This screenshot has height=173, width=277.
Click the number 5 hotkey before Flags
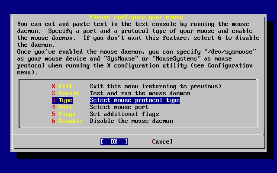tap(54, 114)
